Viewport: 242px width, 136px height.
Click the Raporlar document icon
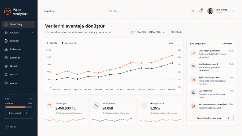(6, 41)
